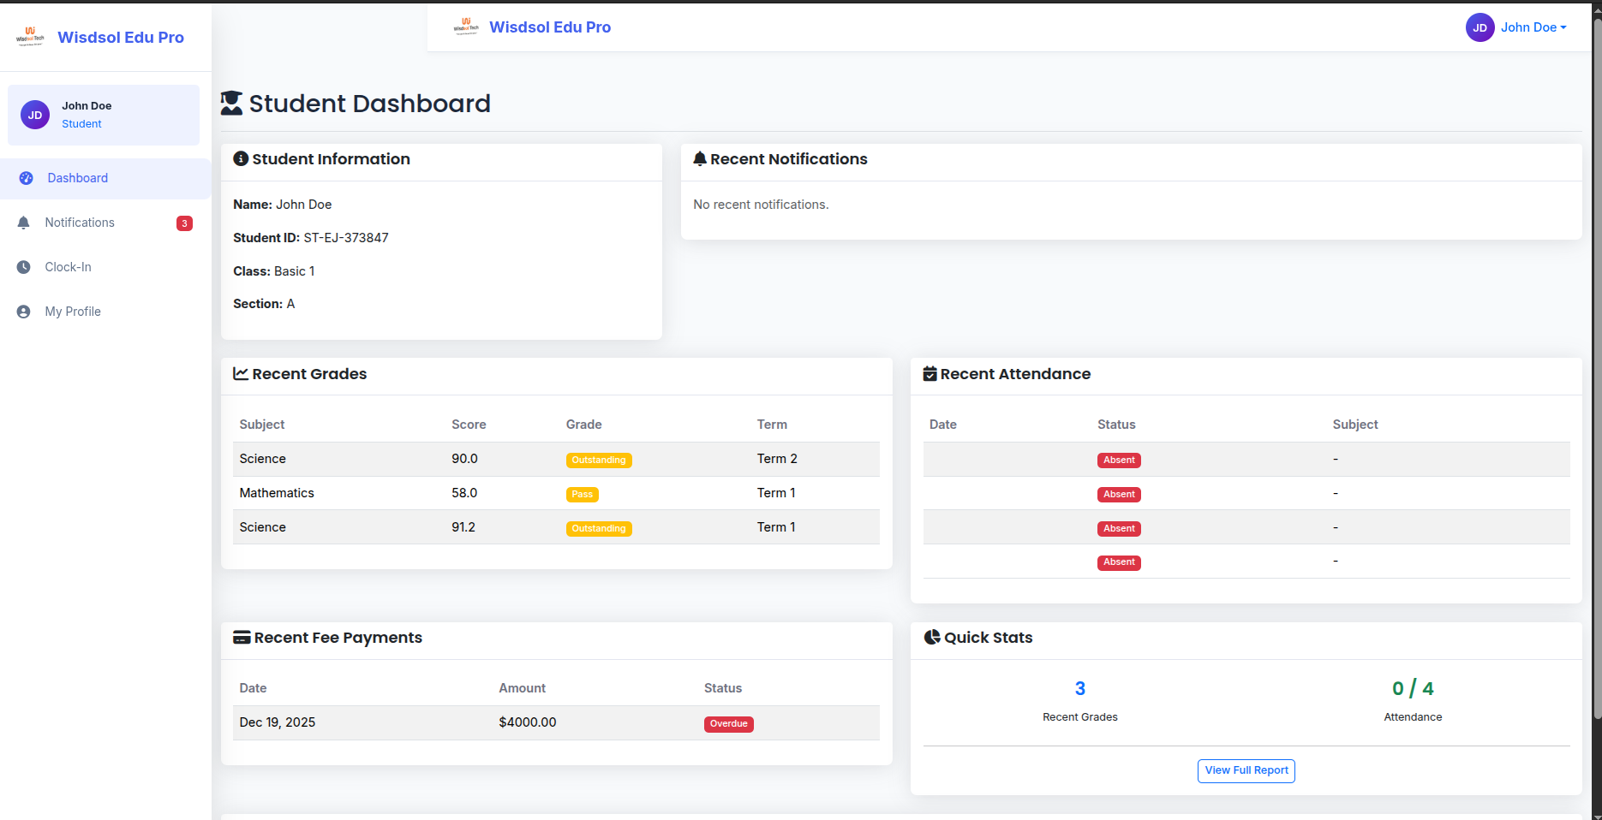Screen dimensions: 1602x820
Task: Click the My Profile user icon
Action: point(24,312)
